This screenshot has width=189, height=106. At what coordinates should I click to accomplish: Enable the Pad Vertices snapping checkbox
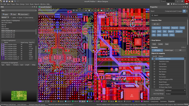tap(154, 72)
